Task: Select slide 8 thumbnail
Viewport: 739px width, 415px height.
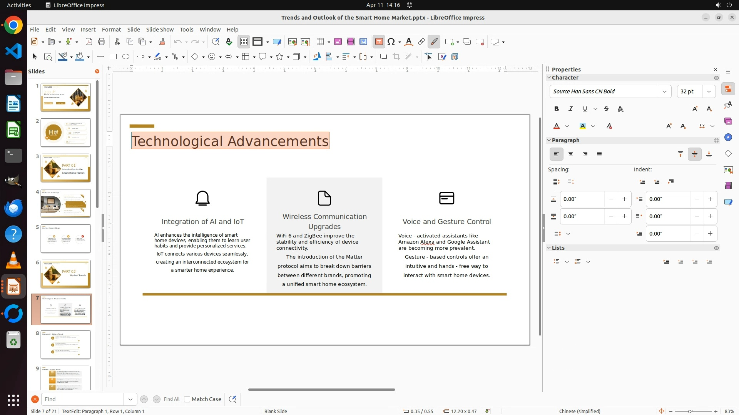Action: (65, 345)
